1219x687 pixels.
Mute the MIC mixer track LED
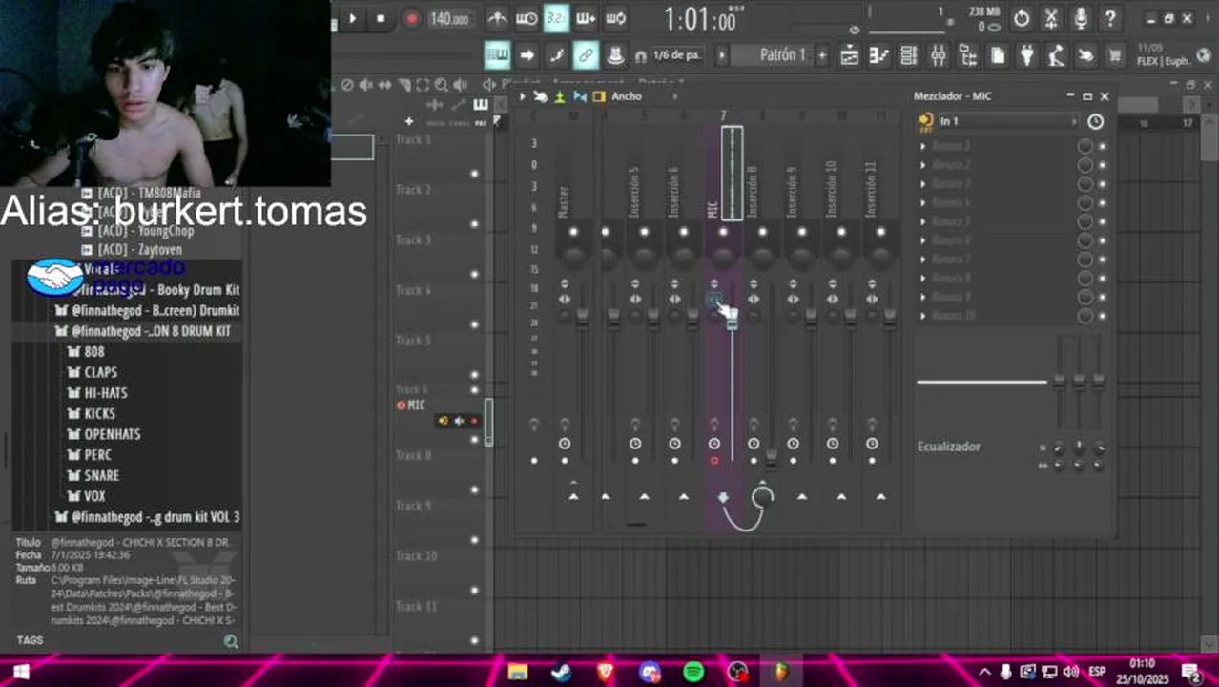(723, 232)
